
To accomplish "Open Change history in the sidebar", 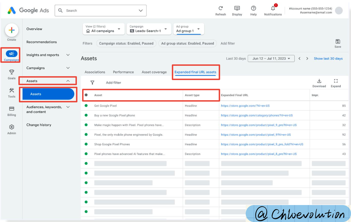I will pyautogui.click(x=39, y=125).
